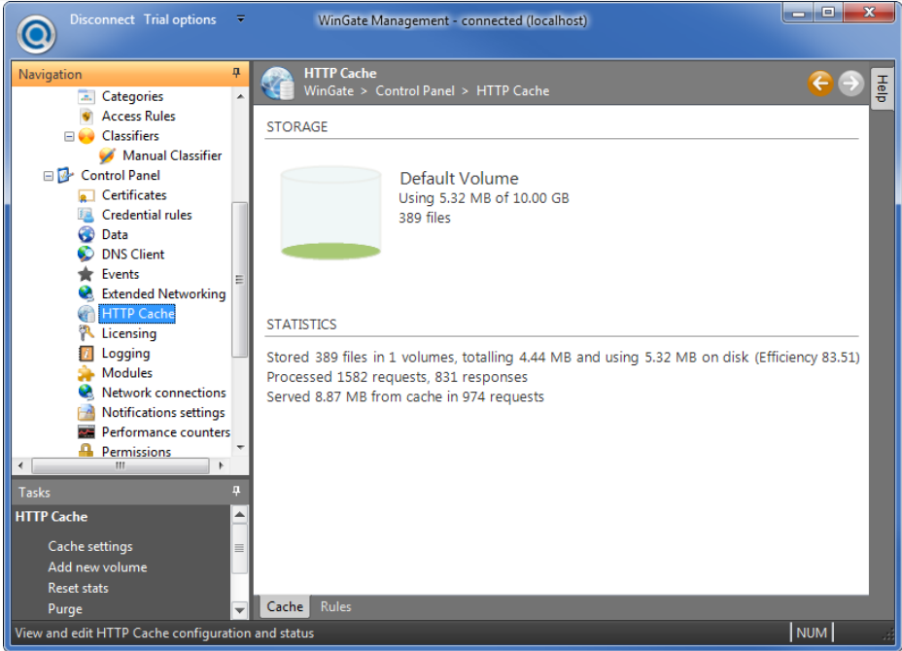Click the Permissions padlock icon
Viewport: 902px width, 651px height.
click(x=87, y=451)
